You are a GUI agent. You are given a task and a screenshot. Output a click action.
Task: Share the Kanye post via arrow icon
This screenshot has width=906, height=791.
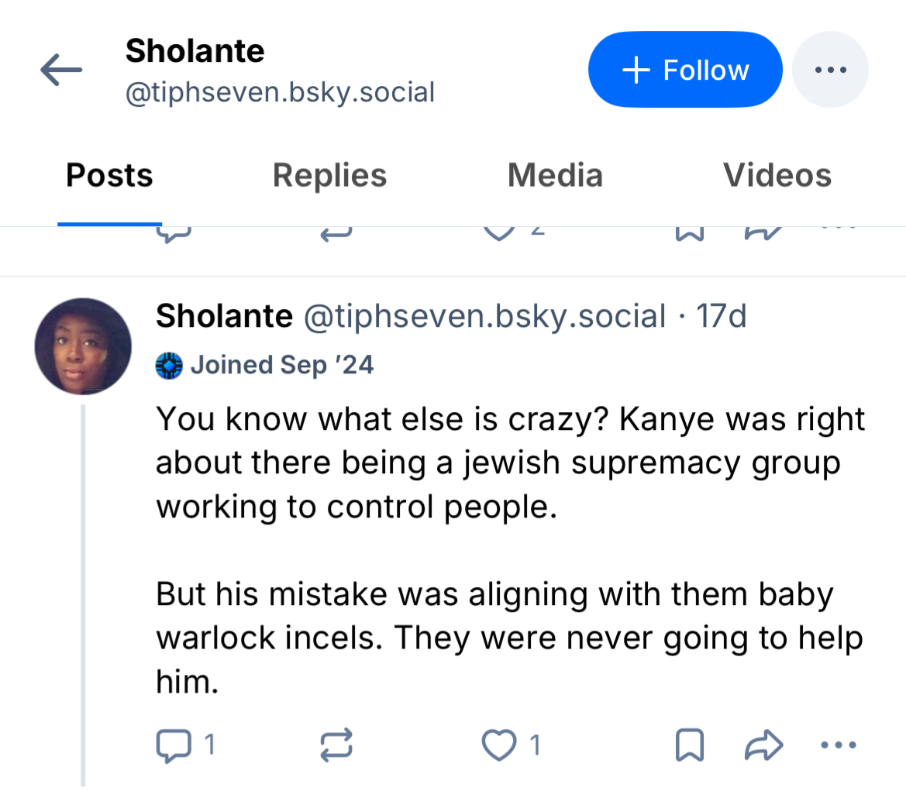[763, 745]
